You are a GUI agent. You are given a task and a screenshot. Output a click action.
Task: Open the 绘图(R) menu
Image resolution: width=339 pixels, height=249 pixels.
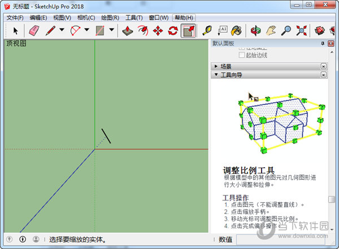(x=110, y=18)
